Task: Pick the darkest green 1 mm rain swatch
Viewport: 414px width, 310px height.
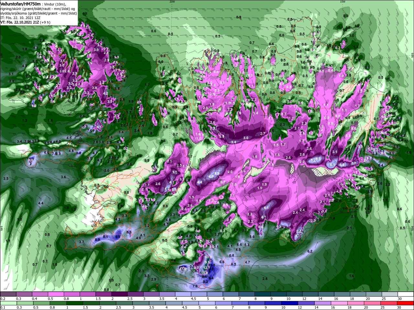Action: (74, 304)
